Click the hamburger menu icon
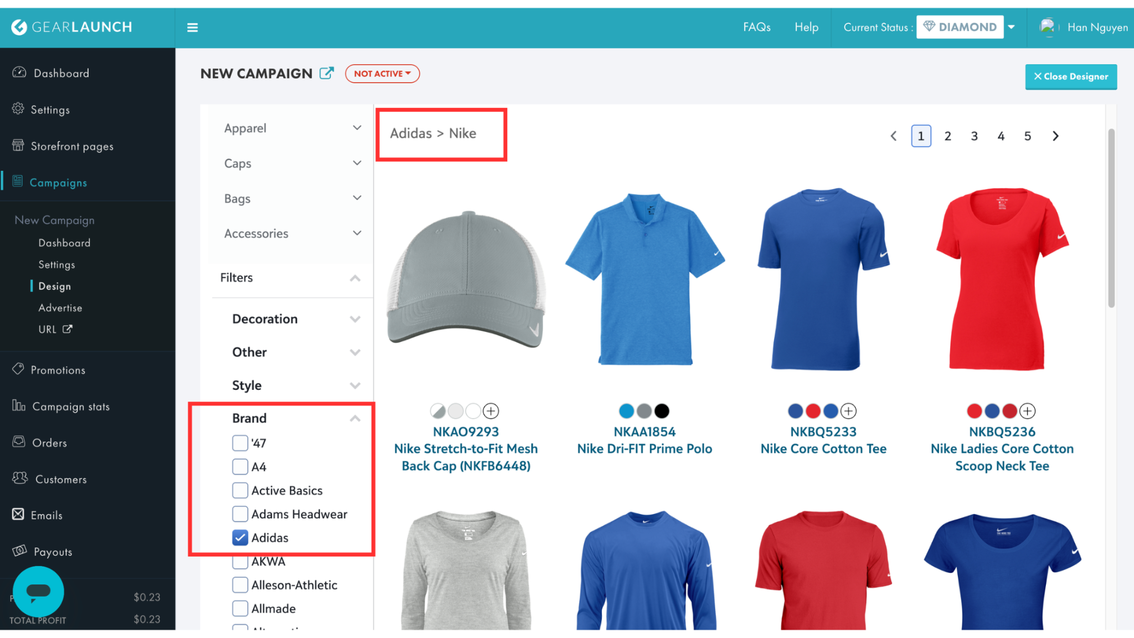The image size is (1134, 638). point(192,27)
